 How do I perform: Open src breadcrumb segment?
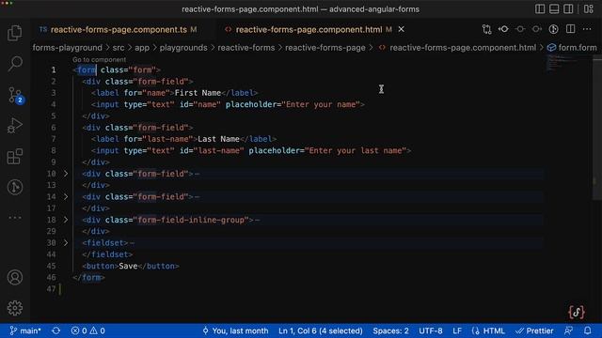[x=119, y=48]
